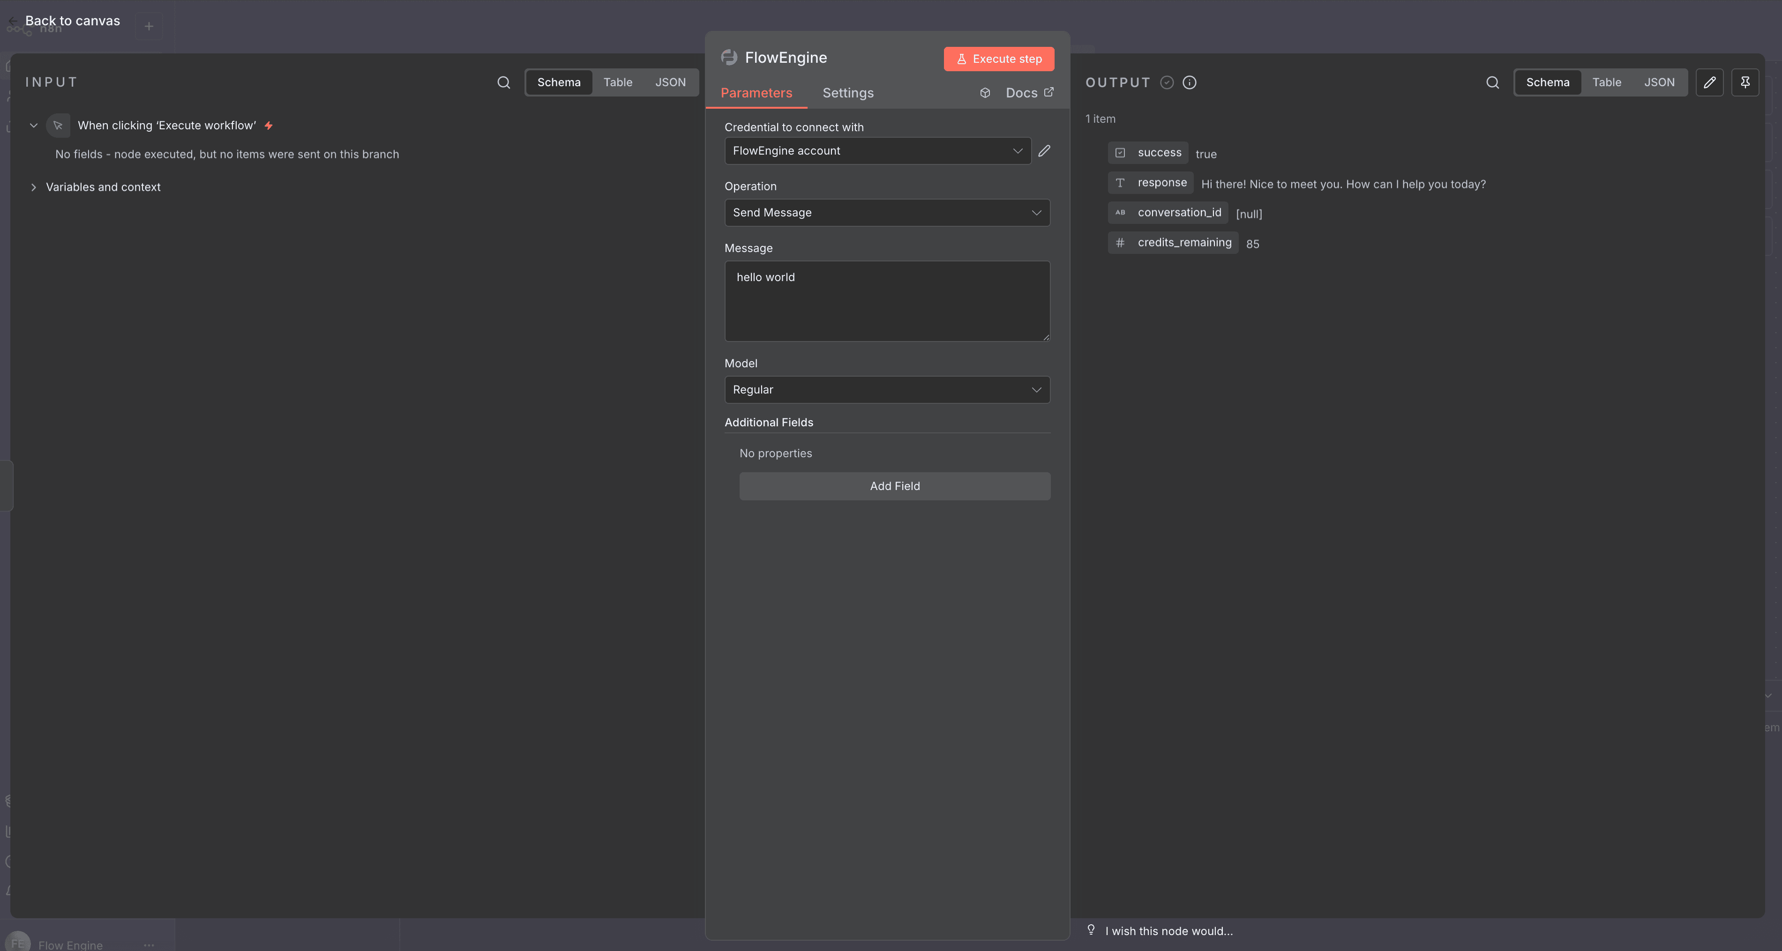Click the trigger node cursor icon
This screenshot has height=951, width=1782.
pyautogui.click(x=58, y=125)
